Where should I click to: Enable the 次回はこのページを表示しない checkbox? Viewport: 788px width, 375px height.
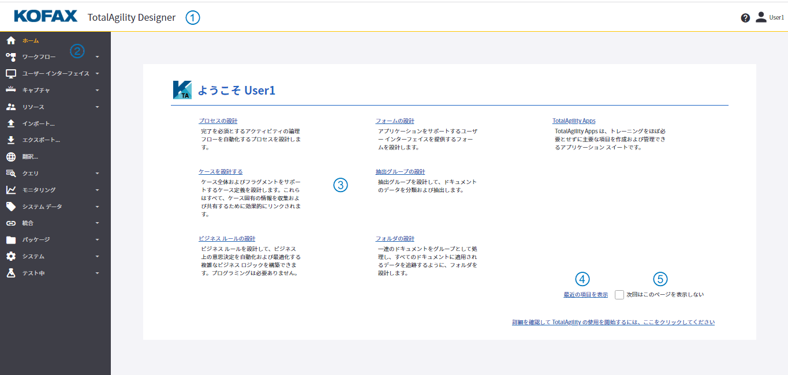619,295
